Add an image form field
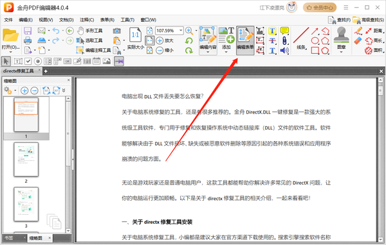 click(107, 61)
